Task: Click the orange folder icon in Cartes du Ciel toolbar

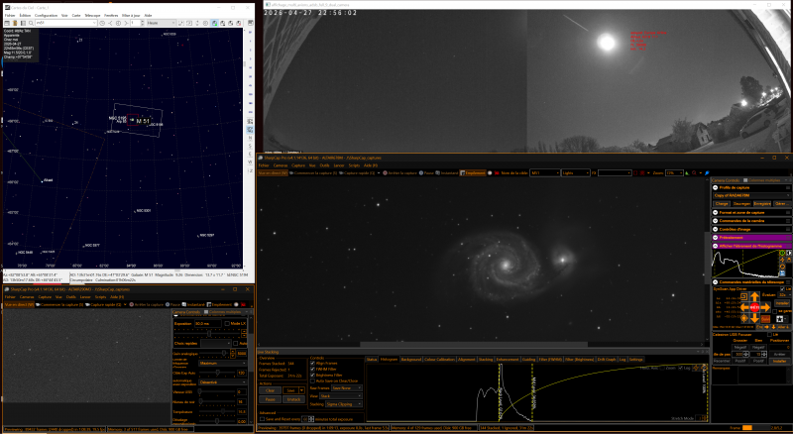Action: (x=15, y=23)
